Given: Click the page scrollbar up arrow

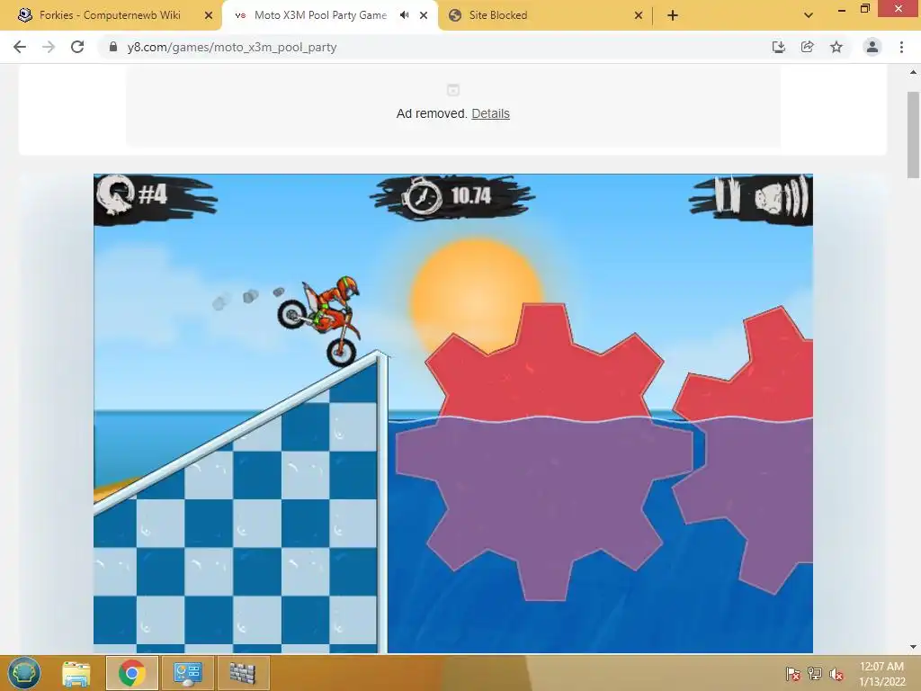Looking at the screenshot, I should [914, 72].
